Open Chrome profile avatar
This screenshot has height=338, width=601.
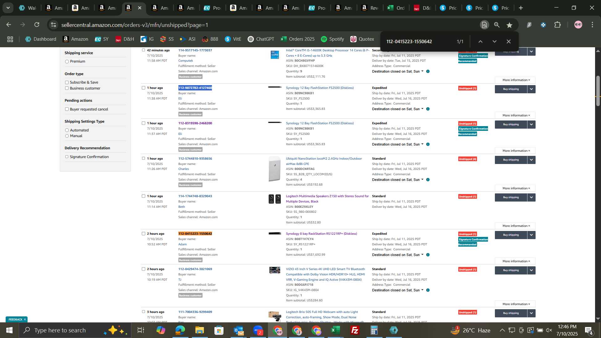click(578, 25)
